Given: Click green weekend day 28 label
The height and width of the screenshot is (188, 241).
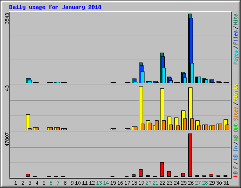Looking at the screenshot, I should click(205, 183).
